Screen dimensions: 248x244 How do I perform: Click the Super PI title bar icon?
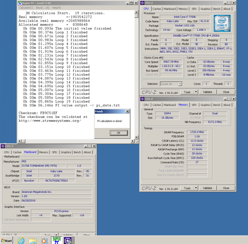(x=20, y=3)
